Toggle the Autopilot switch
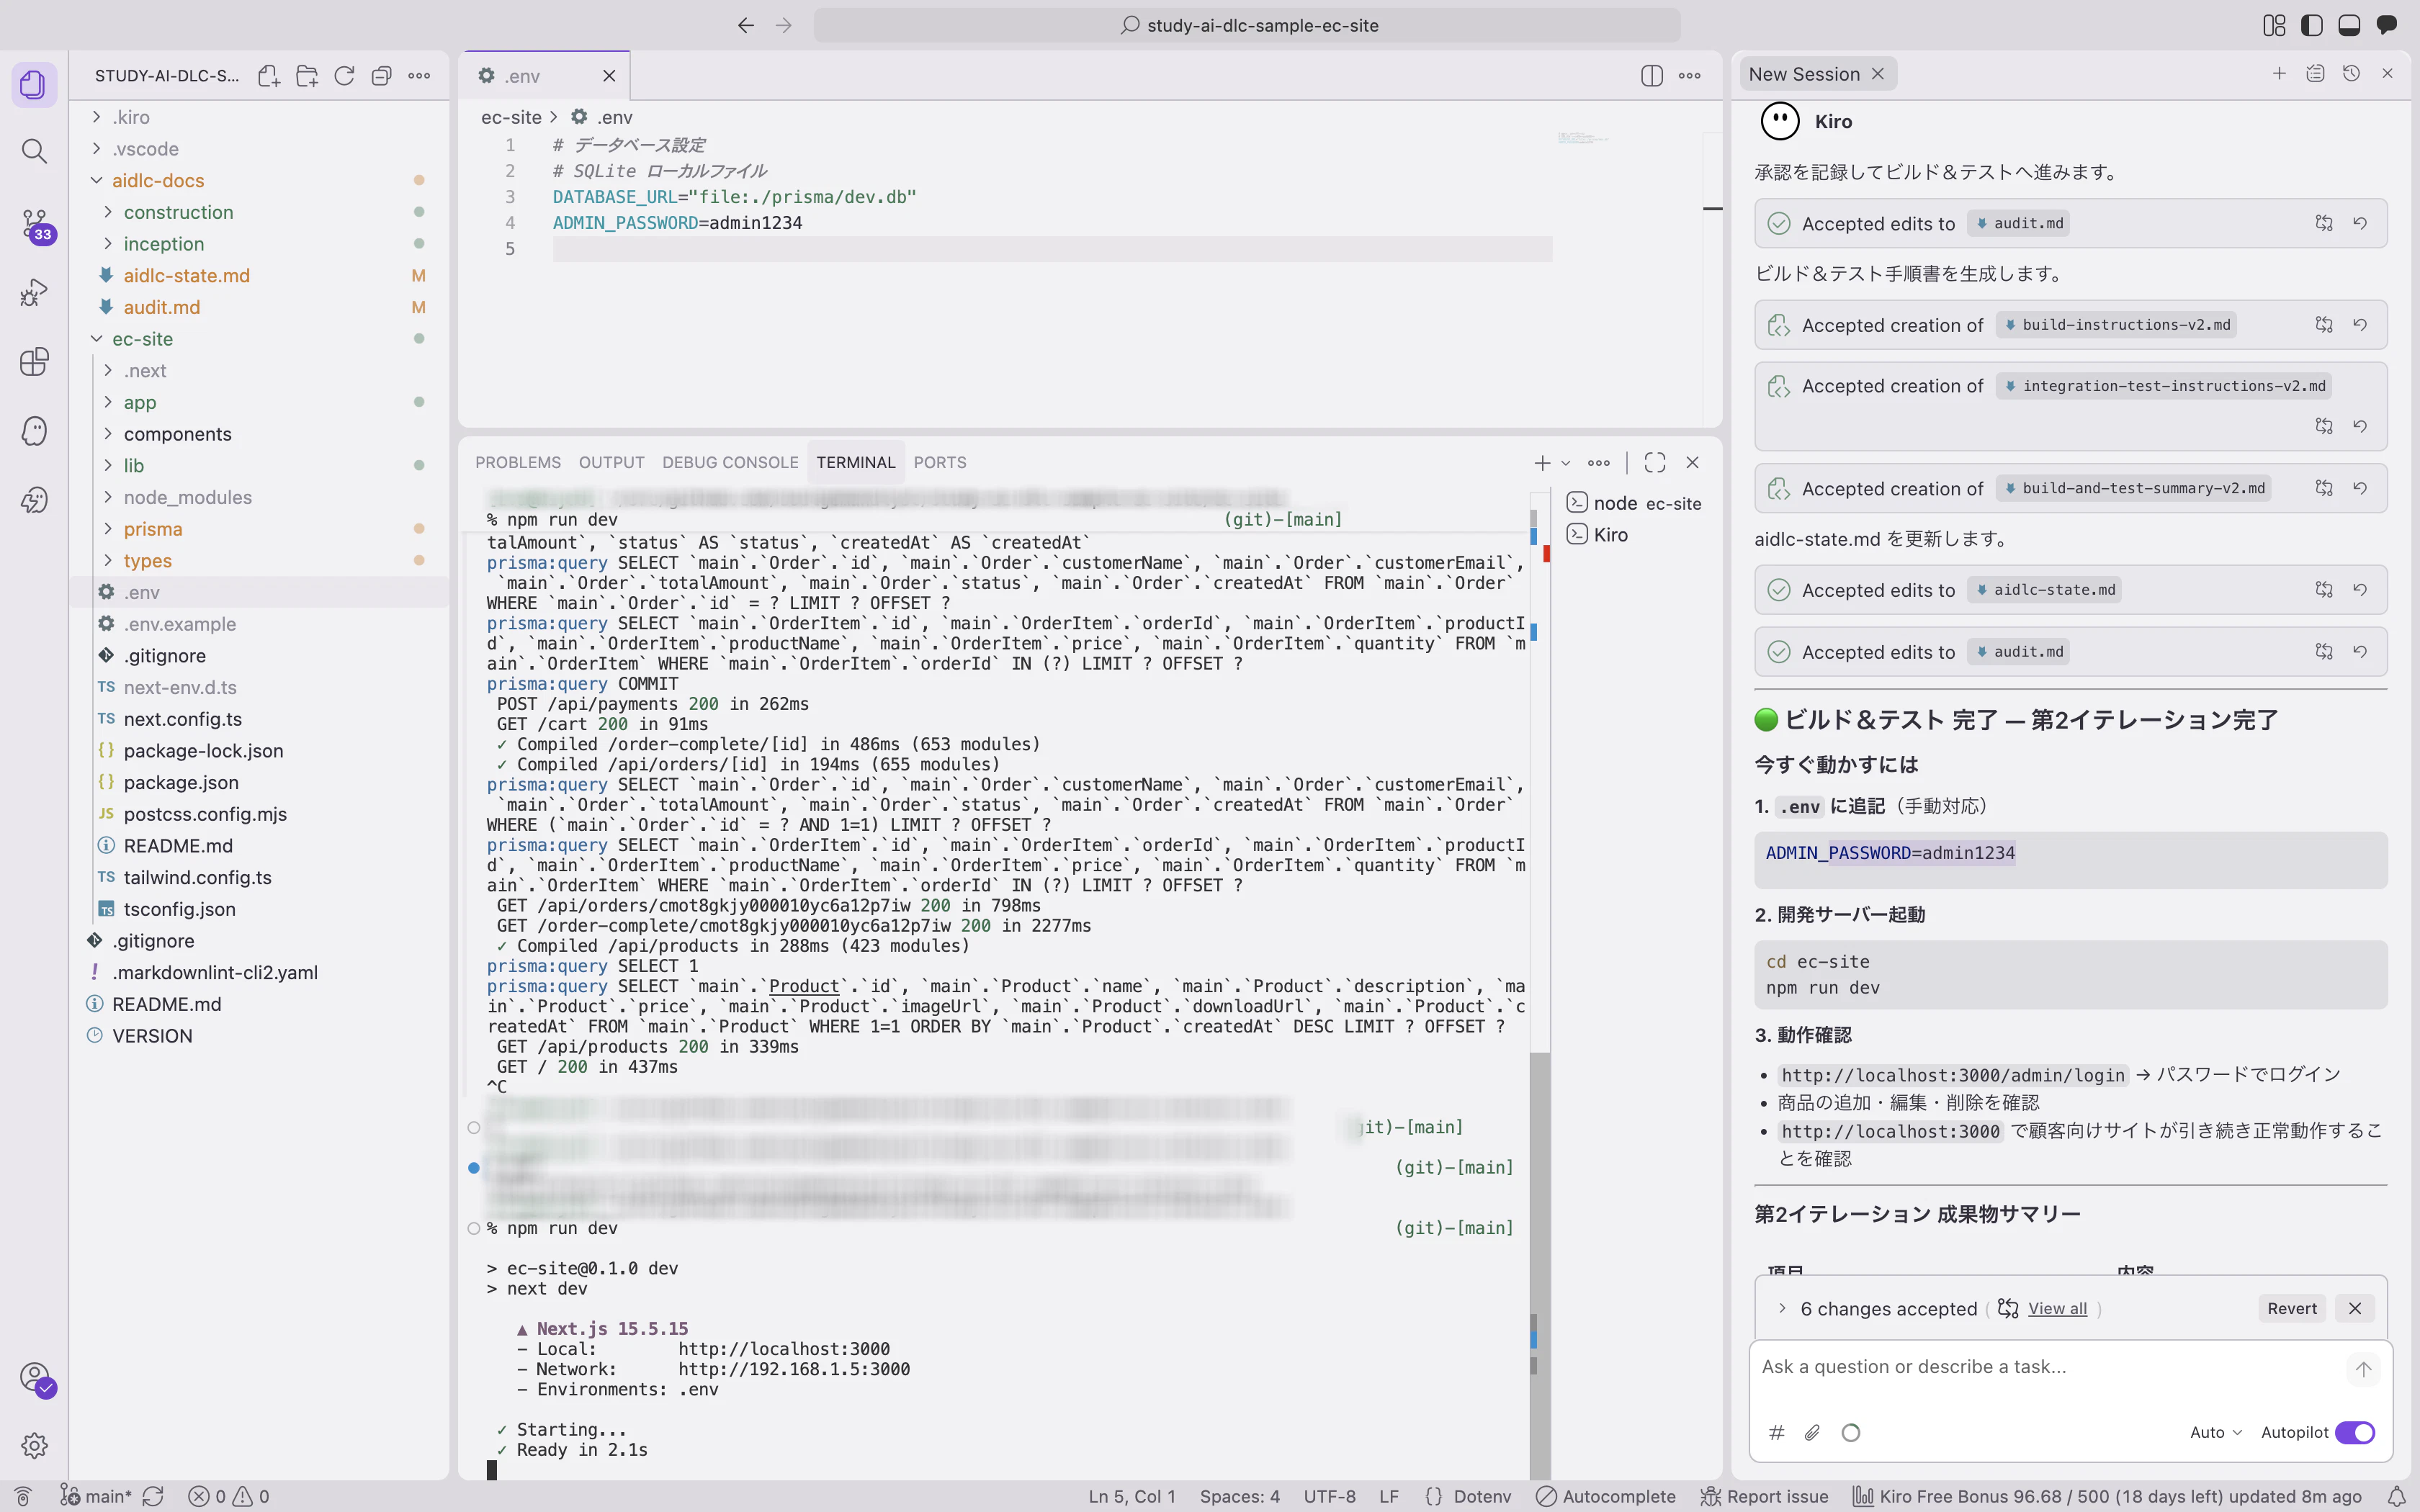Image resolution: width=2420 pixels, height=1512 pixels. click(x=2355, y=1432)
